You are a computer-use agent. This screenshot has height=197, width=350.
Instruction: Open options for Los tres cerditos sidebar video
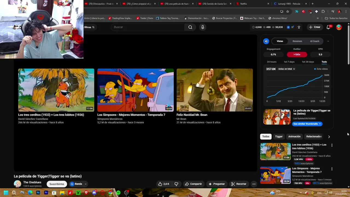(332, 145)
